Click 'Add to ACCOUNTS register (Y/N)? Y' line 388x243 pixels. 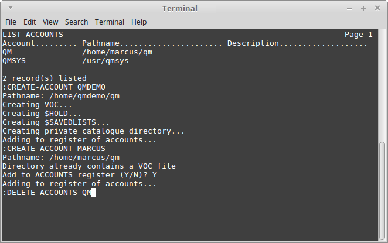pos(80,175)
